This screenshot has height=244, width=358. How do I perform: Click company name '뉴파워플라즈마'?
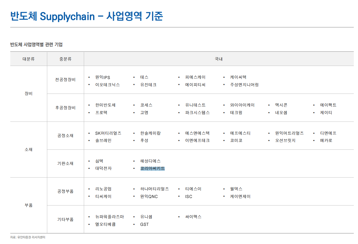click(109, 217)
